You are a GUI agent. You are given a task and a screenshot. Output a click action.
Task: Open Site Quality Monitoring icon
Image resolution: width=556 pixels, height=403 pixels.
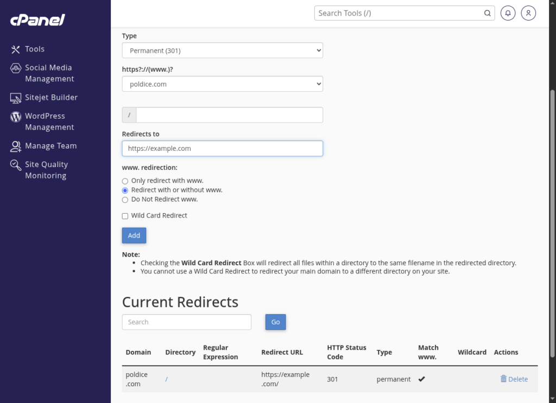pos(16,165)
